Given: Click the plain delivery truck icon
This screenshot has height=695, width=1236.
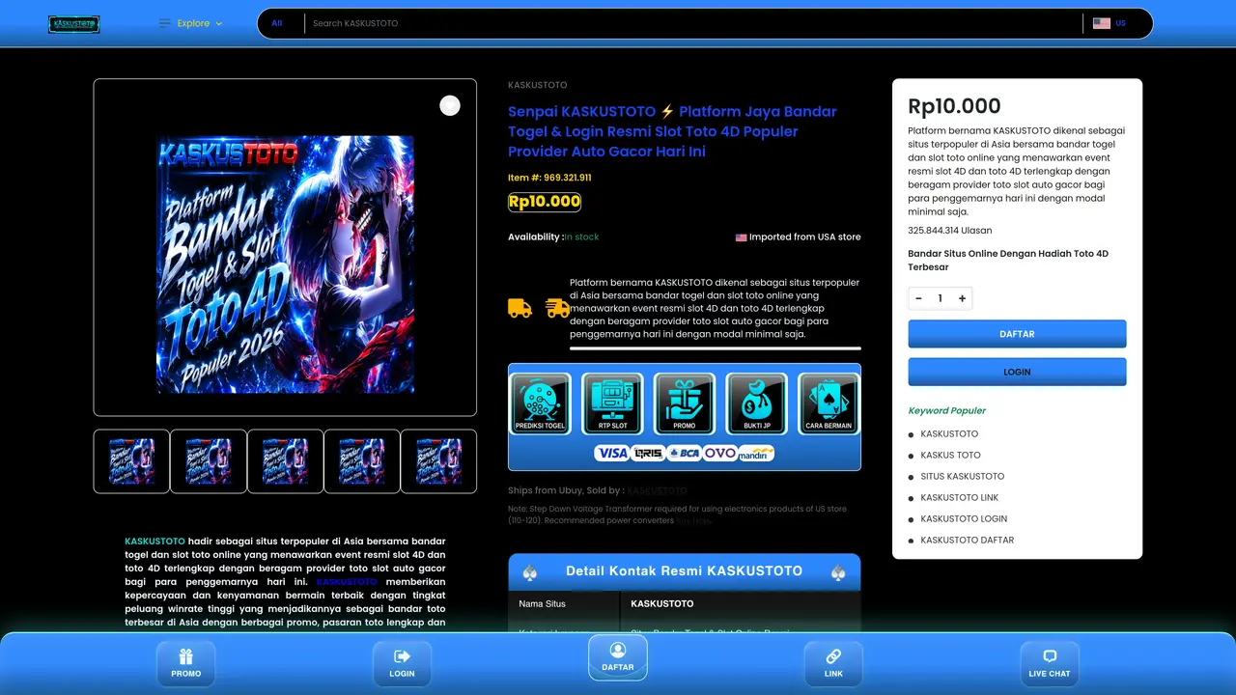Looking at the screenshot, I should tap(520, 308).
